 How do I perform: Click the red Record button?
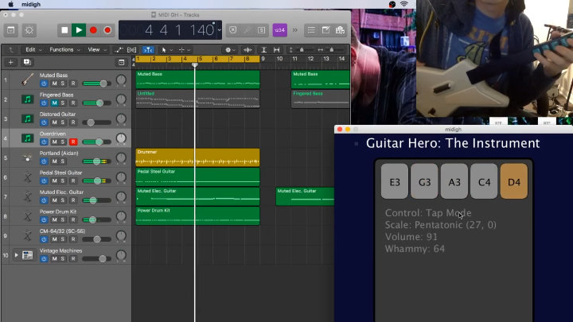pos(93,30)
